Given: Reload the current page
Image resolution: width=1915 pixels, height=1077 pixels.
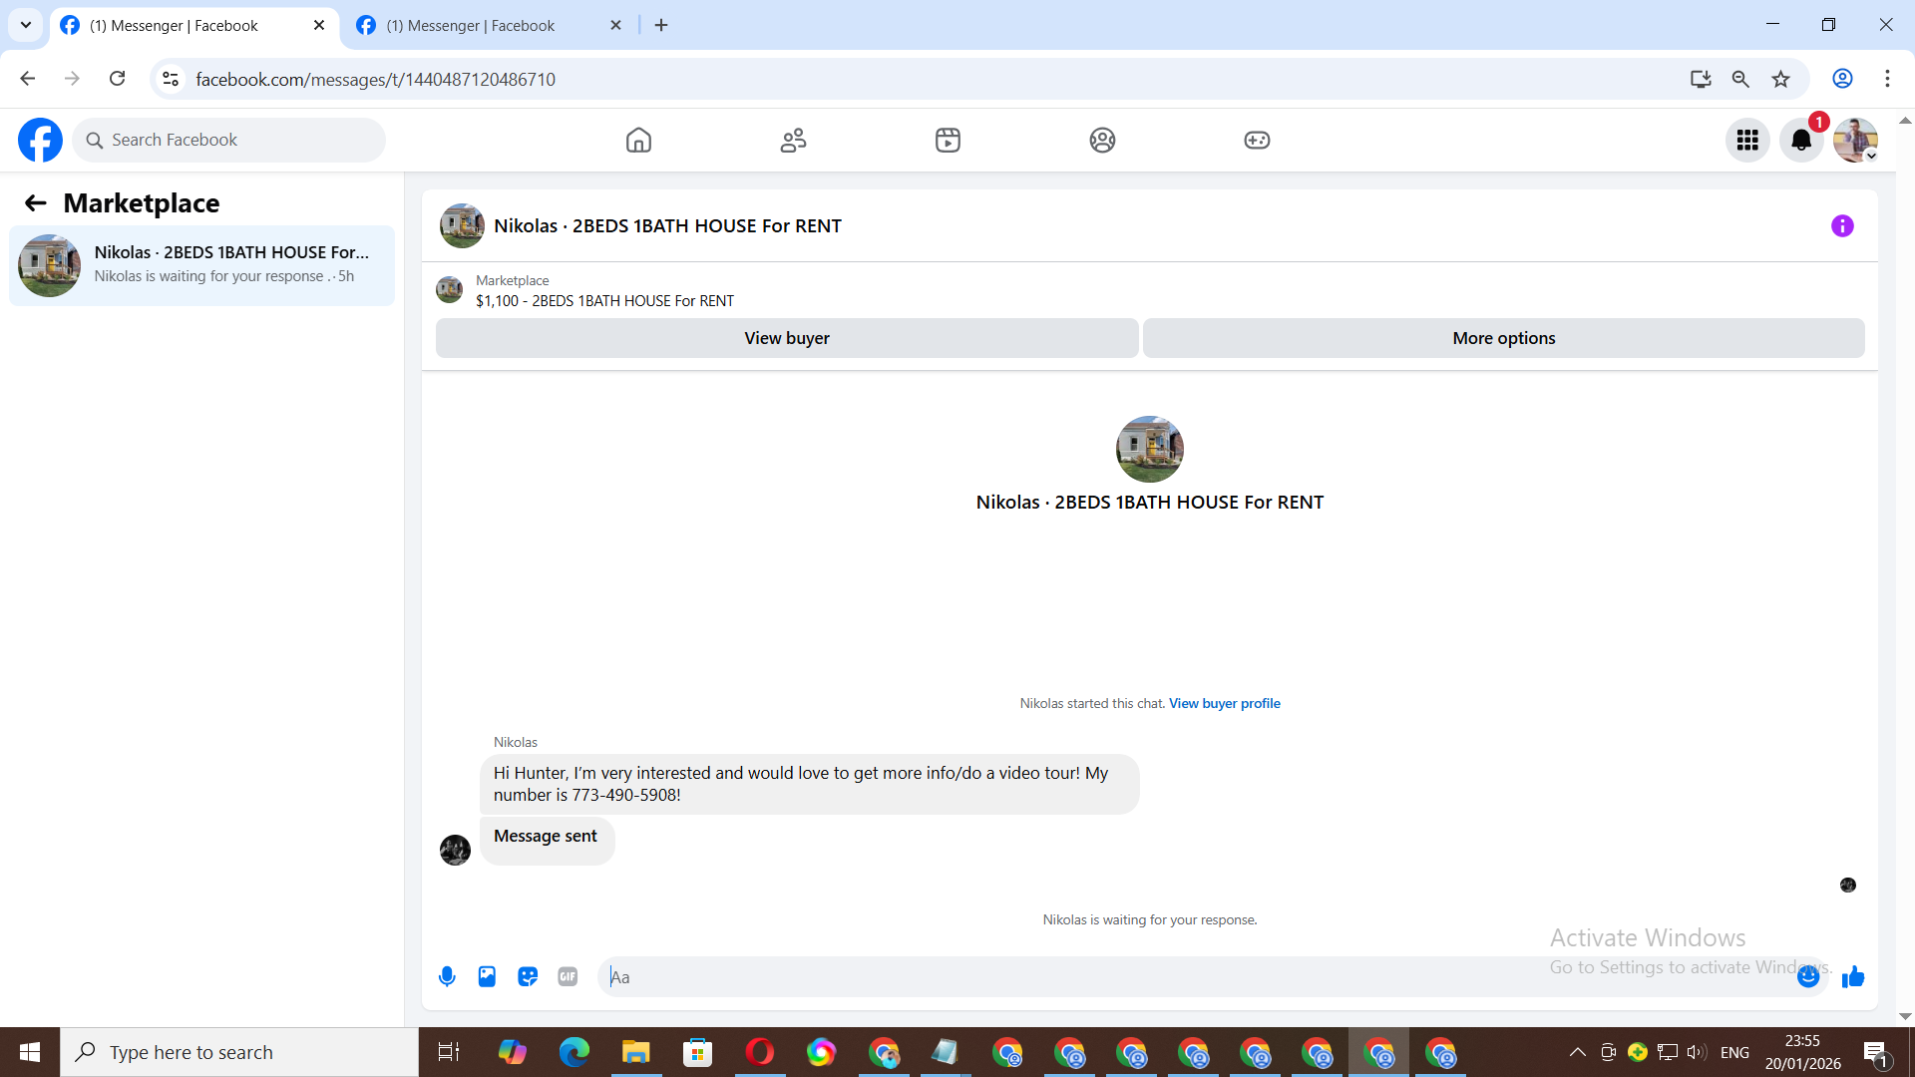Looking at the screenshot, I should coord(117,79).
